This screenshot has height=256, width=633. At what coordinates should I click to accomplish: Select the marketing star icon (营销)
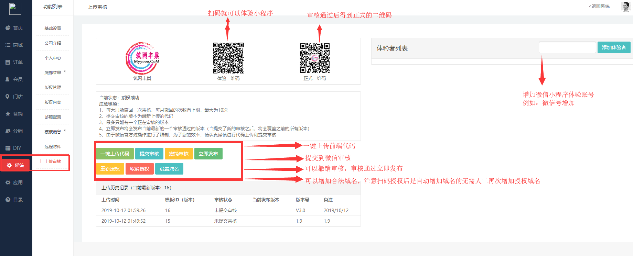[x=8, y=114]
